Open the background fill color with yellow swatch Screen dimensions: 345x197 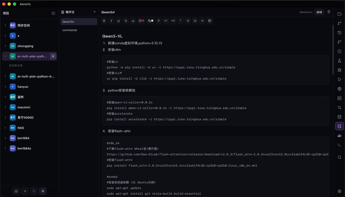(150, 21)
